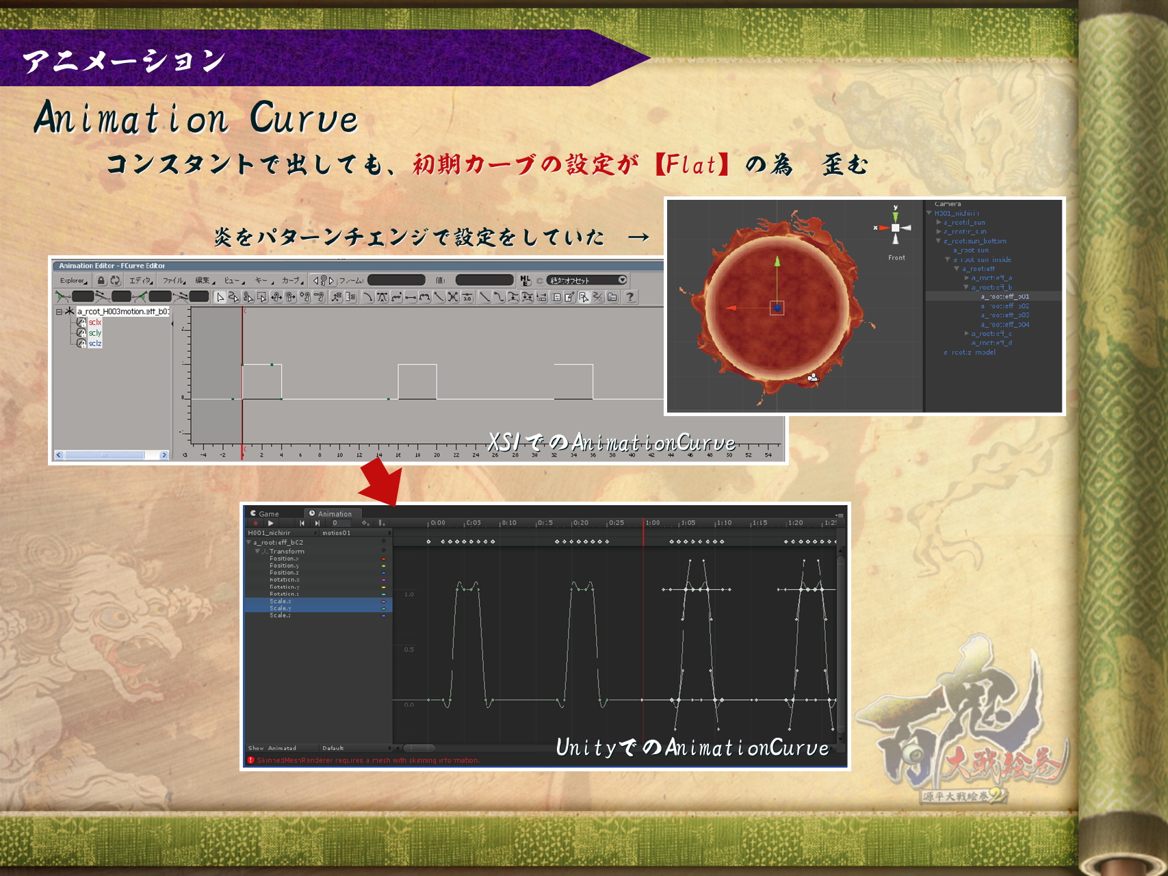Click the next key arrow by frame field
The width and height of the screenshot is (1168, 876).
coord(331,281)
